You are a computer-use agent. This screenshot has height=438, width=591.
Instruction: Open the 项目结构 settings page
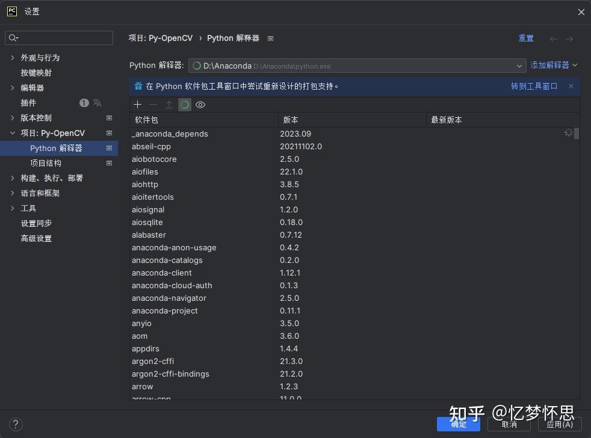(45, 162)
